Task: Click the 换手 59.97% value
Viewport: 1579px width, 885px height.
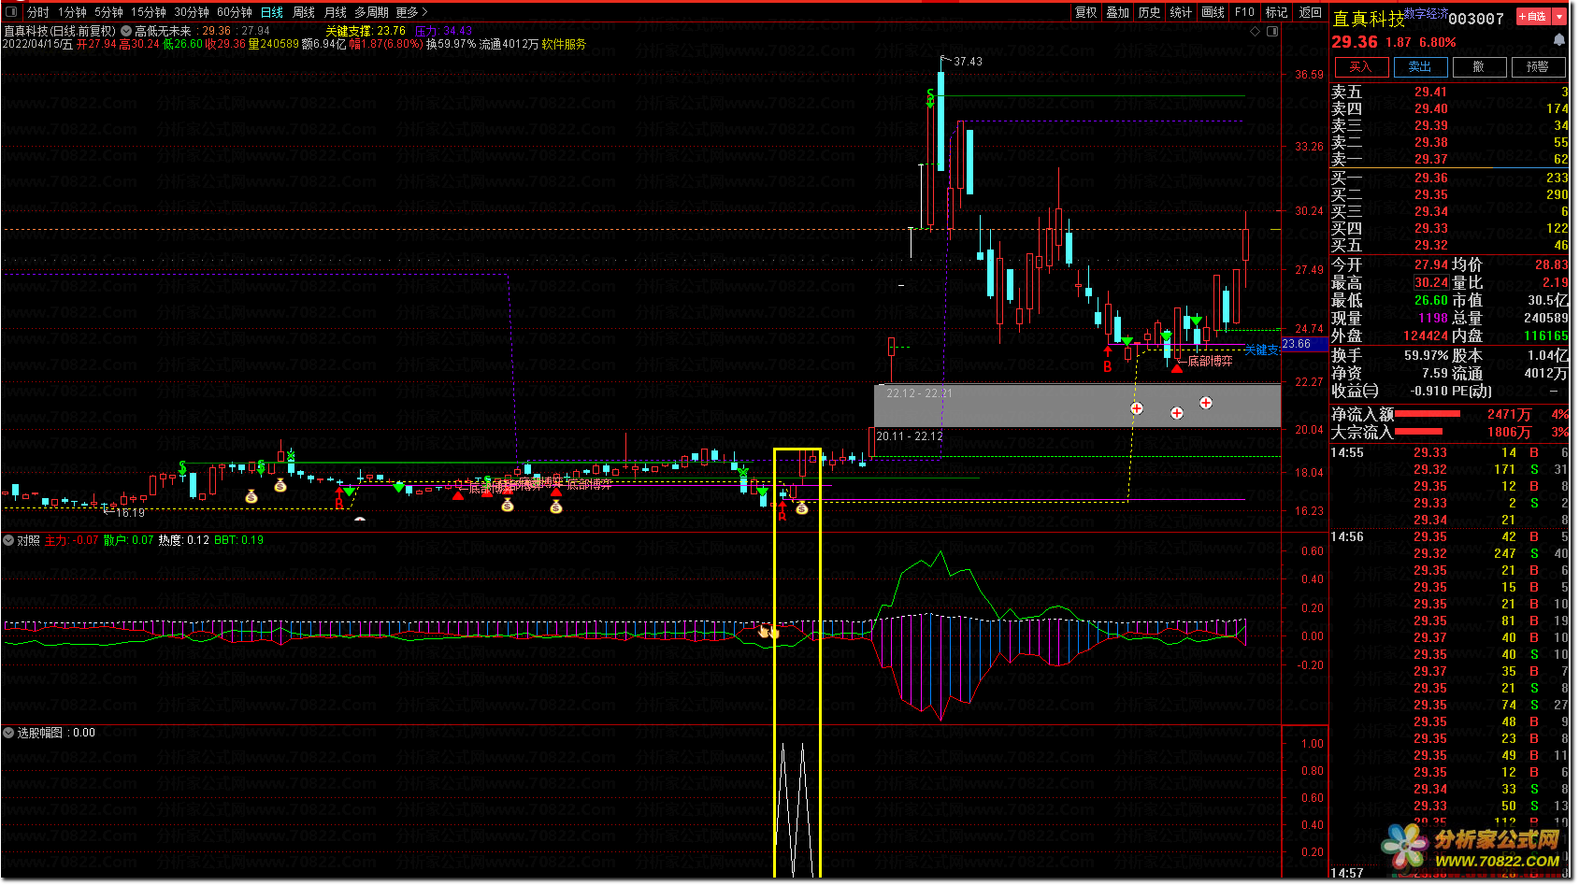Action: pos(1427,355)
